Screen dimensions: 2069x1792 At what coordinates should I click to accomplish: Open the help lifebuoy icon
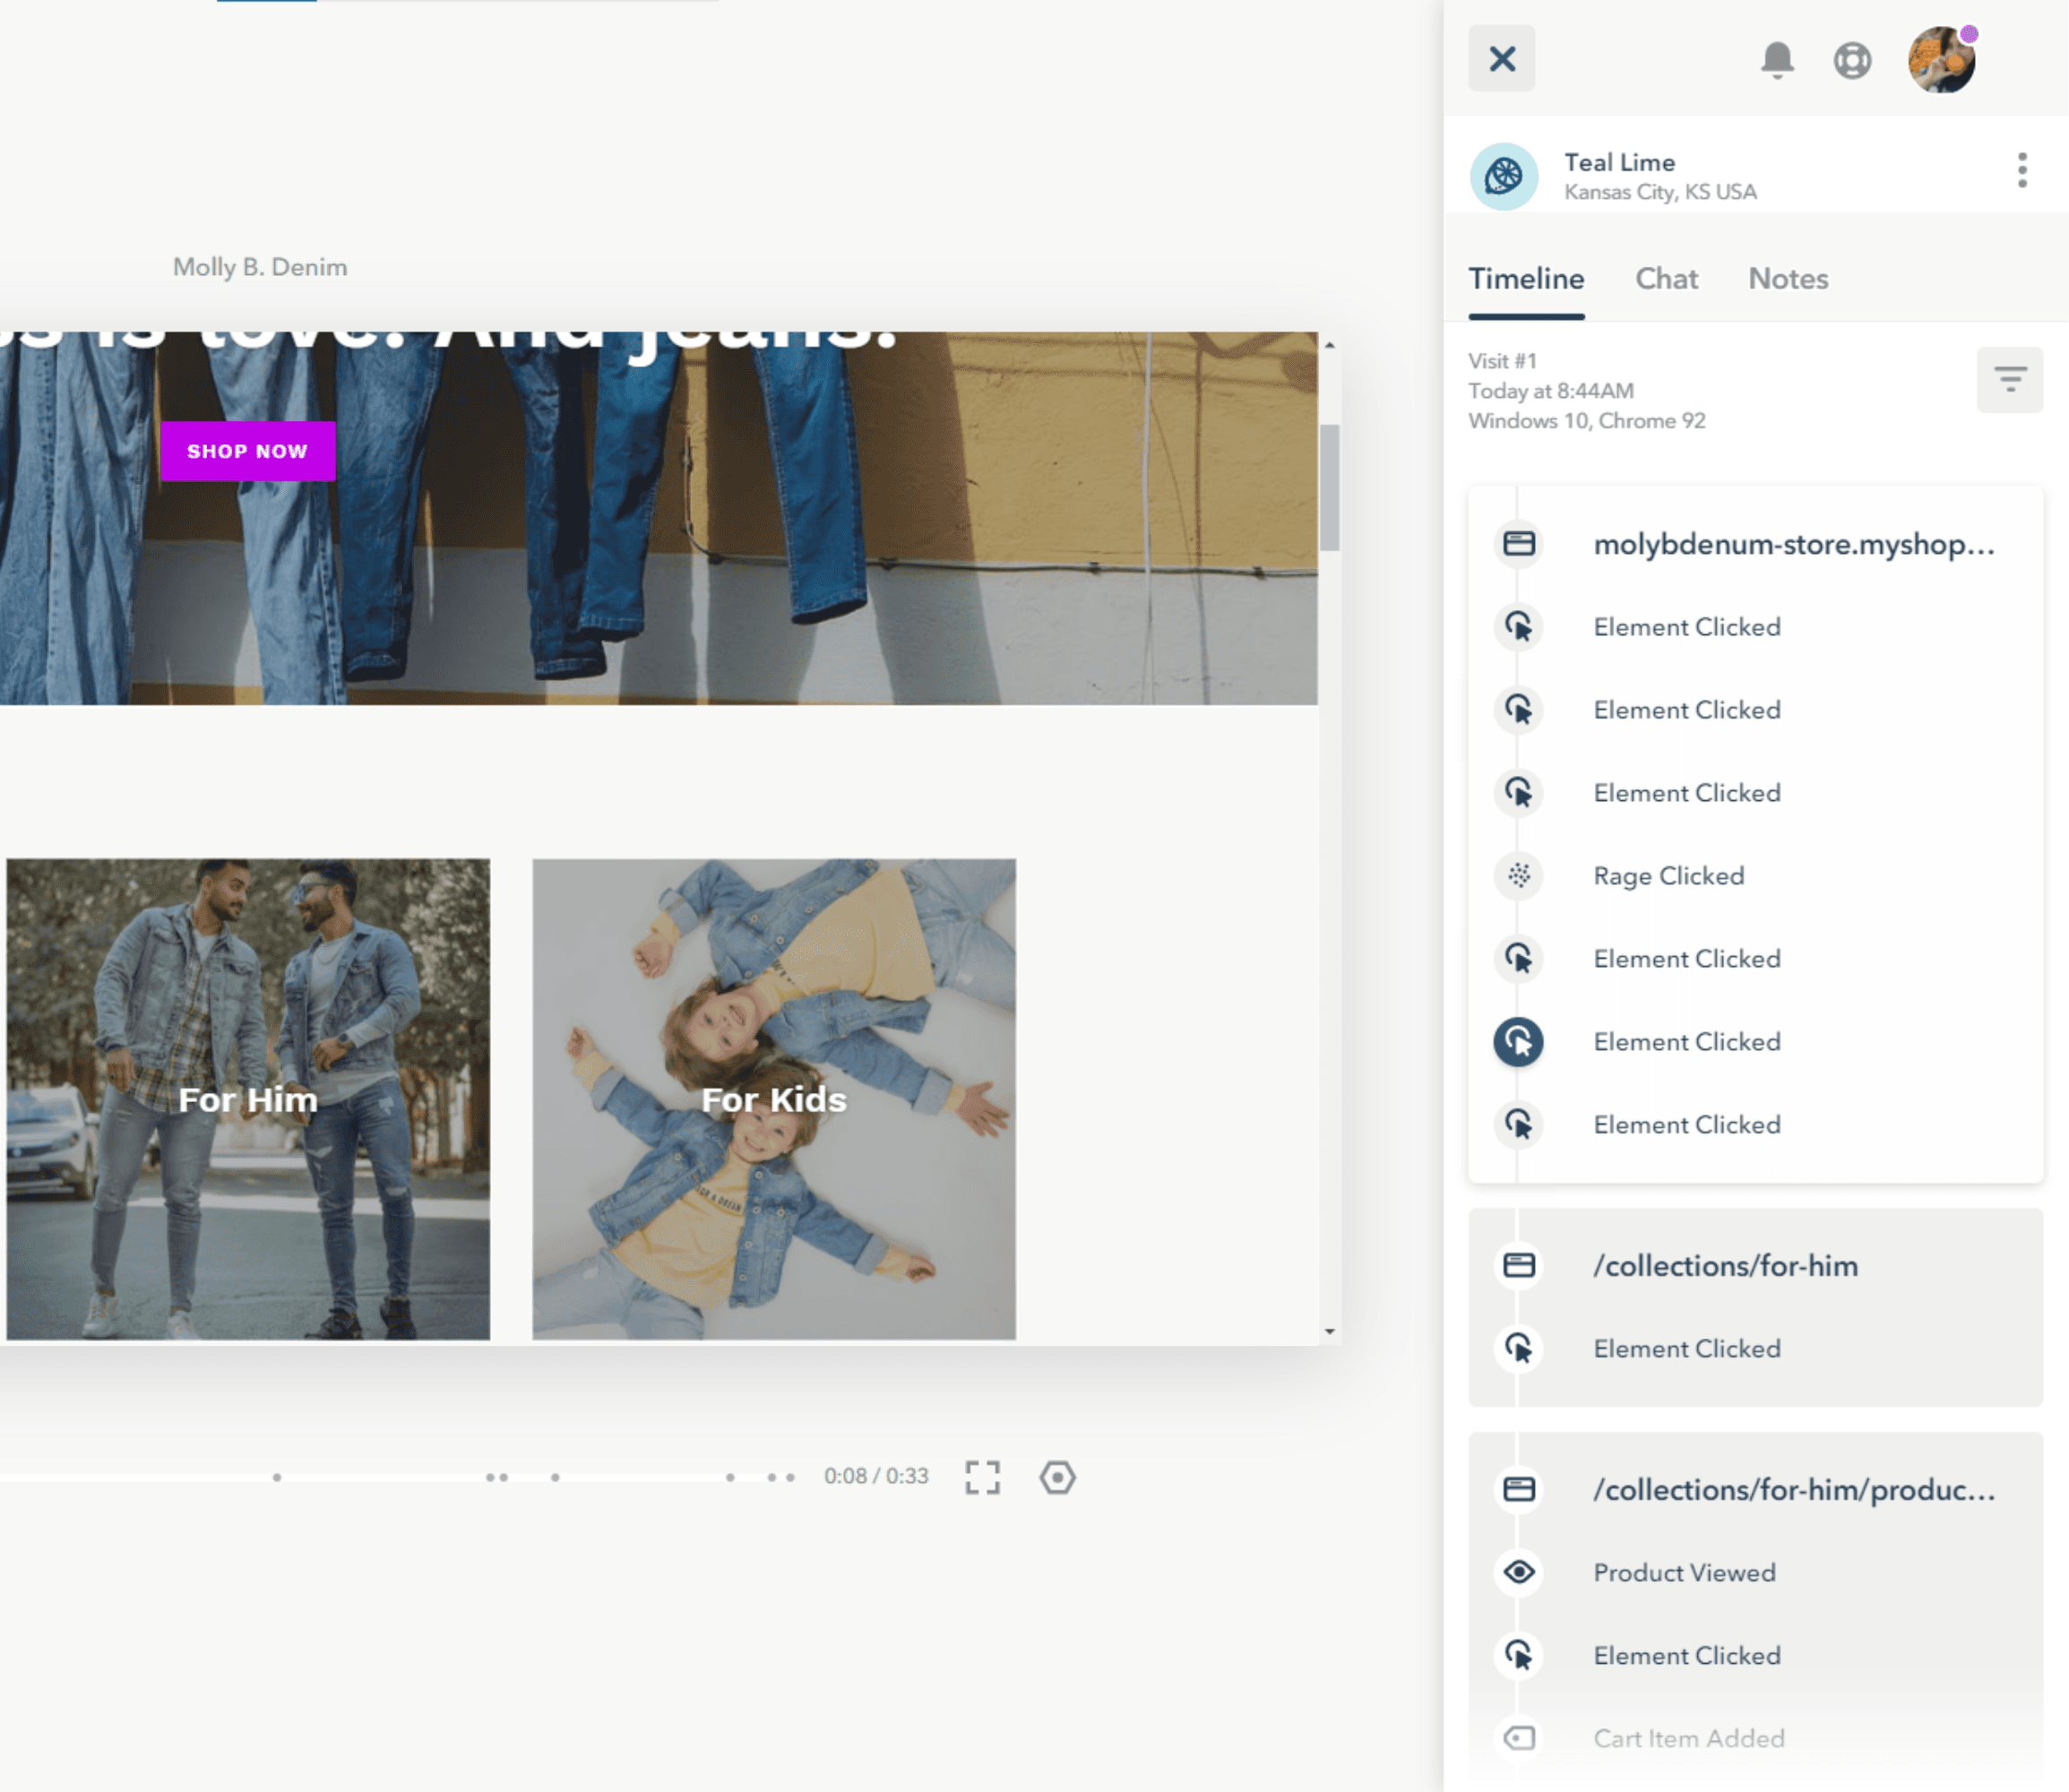(x=1851, y=60)
